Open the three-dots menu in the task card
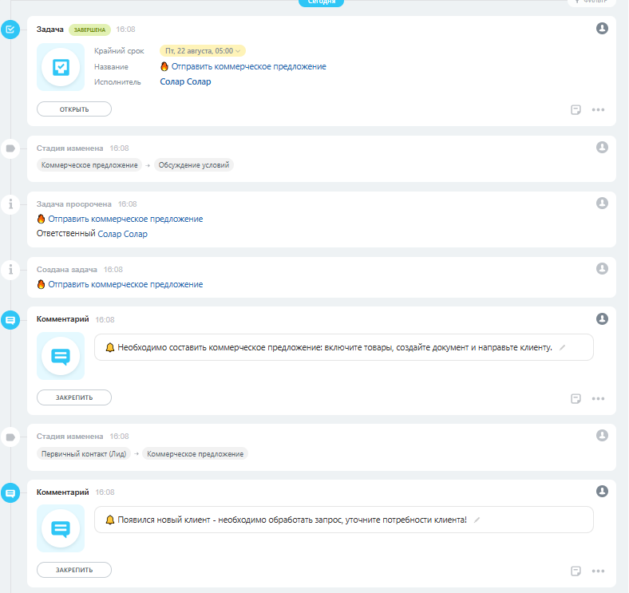Viewport: 629px width, 593px height. 599,110
